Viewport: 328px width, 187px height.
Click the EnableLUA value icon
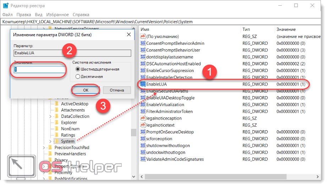click(143, 84)
